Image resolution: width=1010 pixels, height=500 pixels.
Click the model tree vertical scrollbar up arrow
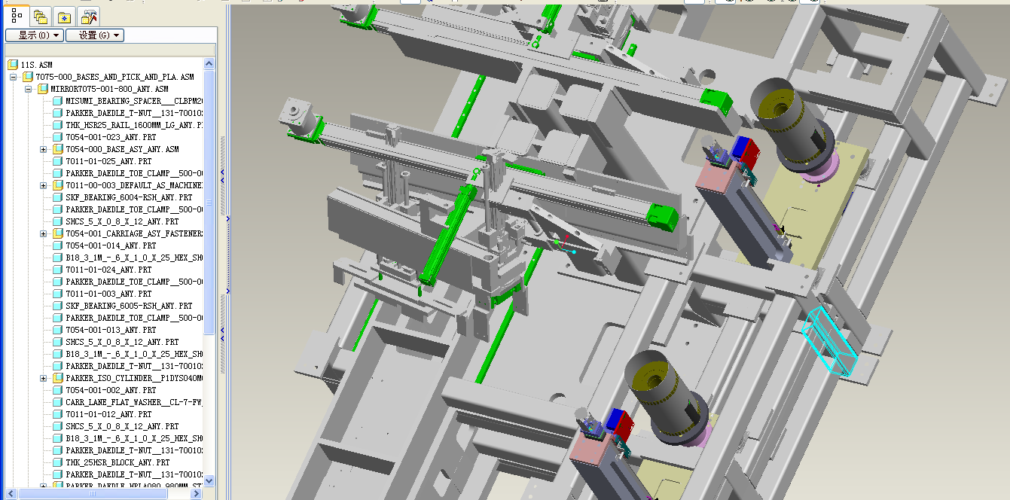pos(209,65)
